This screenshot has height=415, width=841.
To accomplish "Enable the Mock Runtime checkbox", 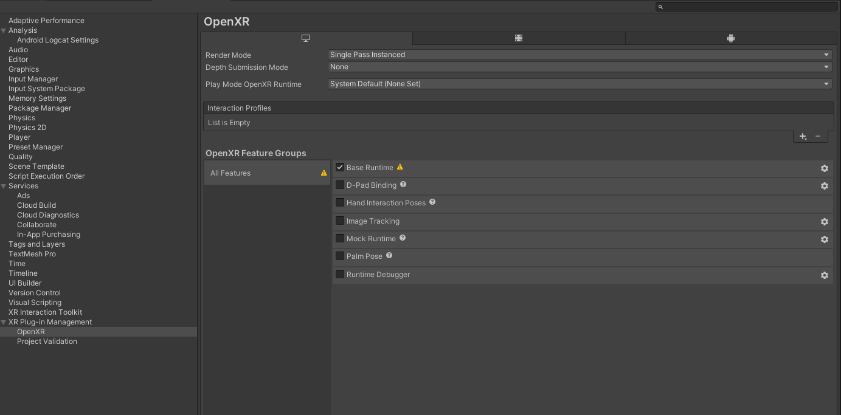I will click(x=340, y=238).
